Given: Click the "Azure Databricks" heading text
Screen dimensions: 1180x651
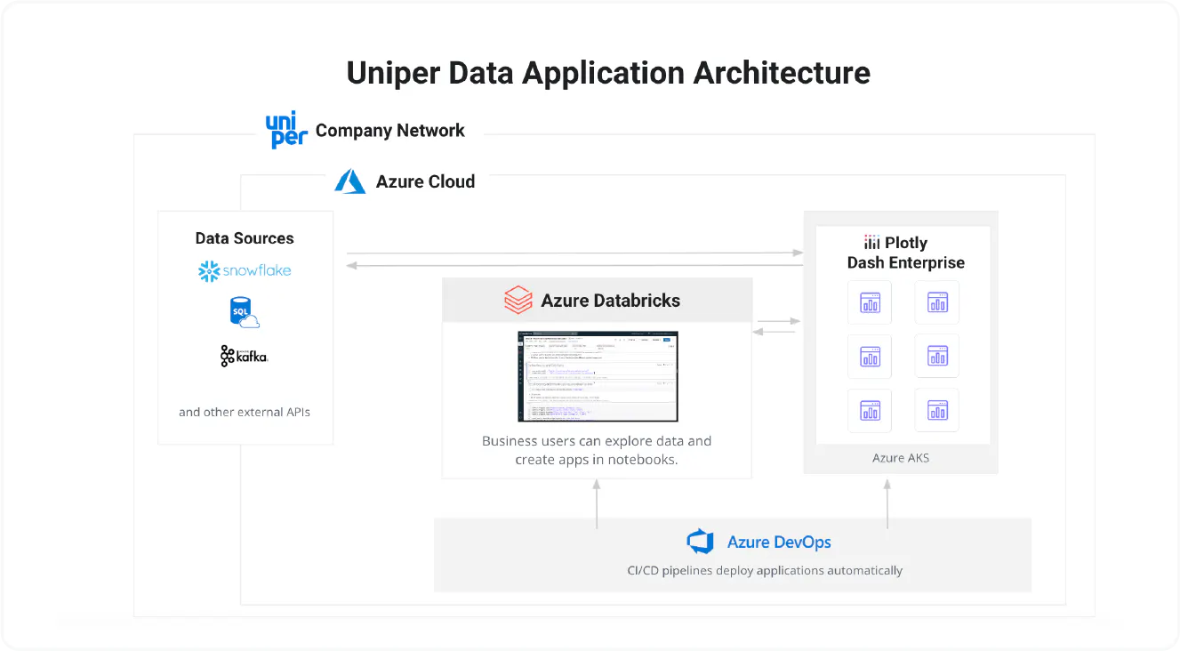Looking at the screenshot, I should pyautogui.click(x=611, y=301).
